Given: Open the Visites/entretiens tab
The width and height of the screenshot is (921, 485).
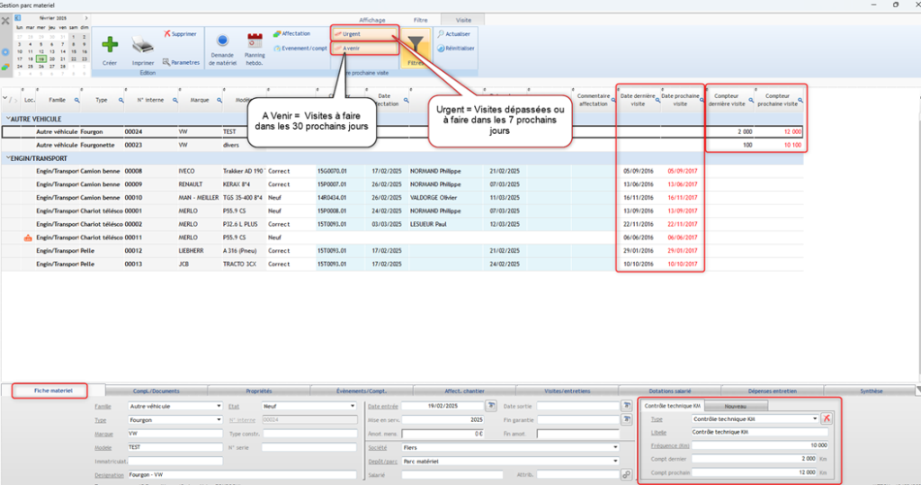Looking at the screenshot, I should pos(568,391).
